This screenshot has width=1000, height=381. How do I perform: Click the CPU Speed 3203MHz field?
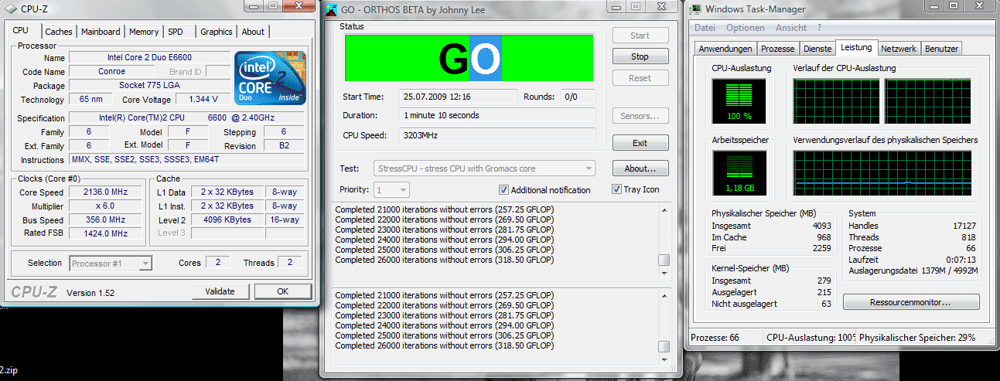pyautogui.click(x=497, y=134)
